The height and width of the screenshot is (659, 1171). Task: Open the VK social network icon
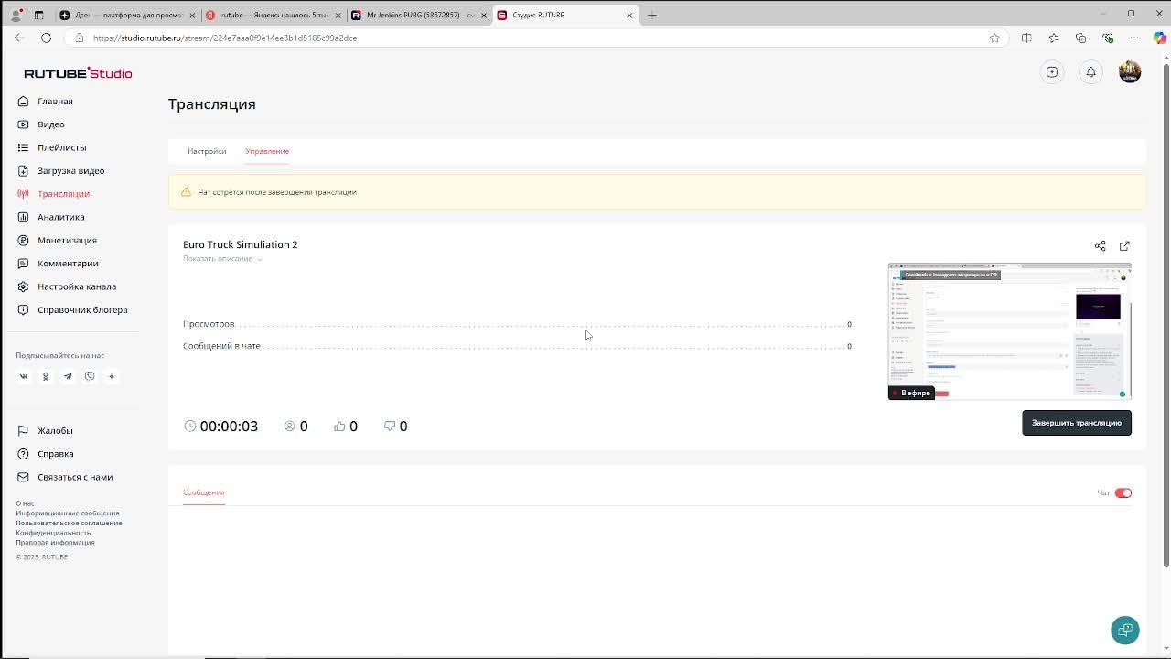pyautogui.click(x=24, y=376)
